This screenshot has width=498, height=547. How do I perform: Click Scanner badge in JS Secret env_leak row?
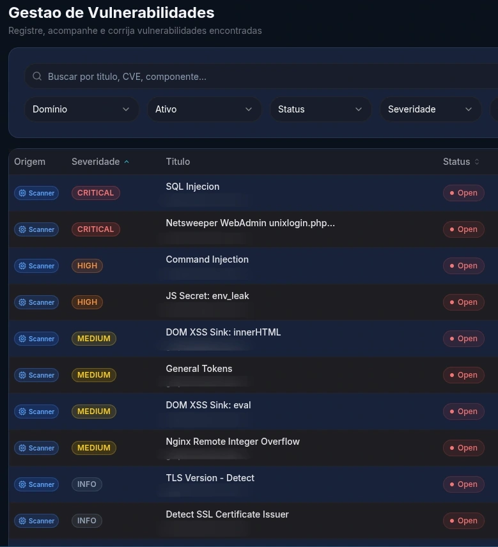pos(36,302)
